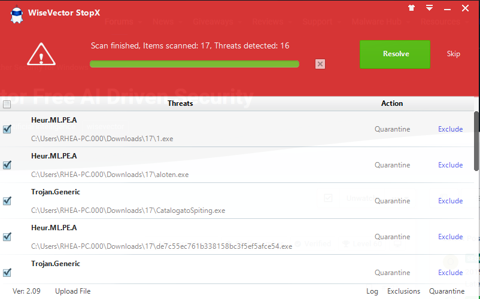The height and width of the screenshot is (299, 480).
Task: Select the path C:\...\17\1.exe
Action: 102,139
